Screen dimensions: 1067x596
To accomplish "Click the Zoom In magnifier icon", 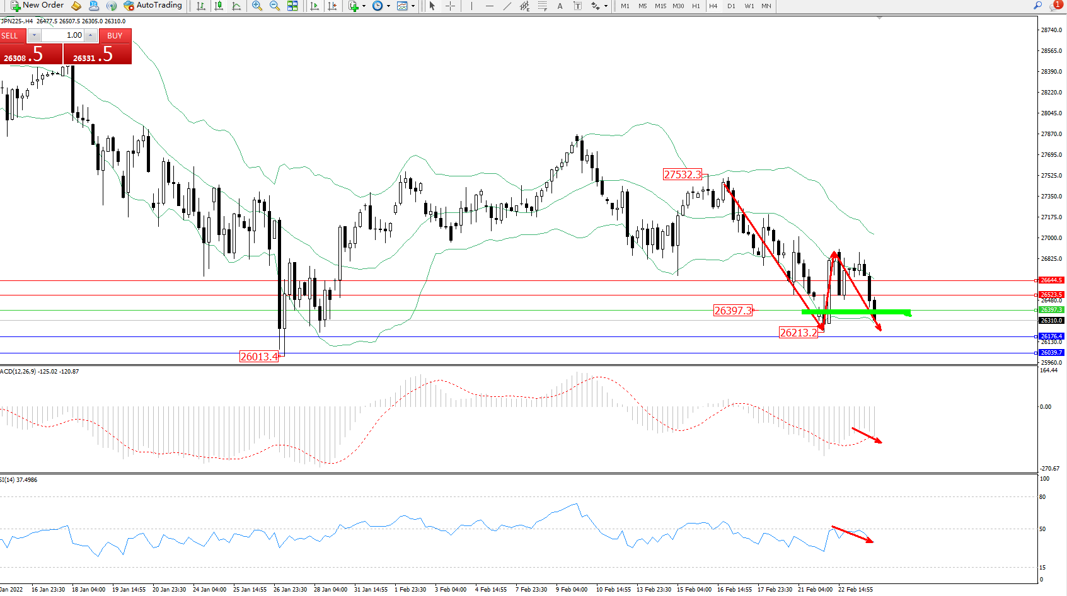I will pyautogui.click(x=257, y=6).
